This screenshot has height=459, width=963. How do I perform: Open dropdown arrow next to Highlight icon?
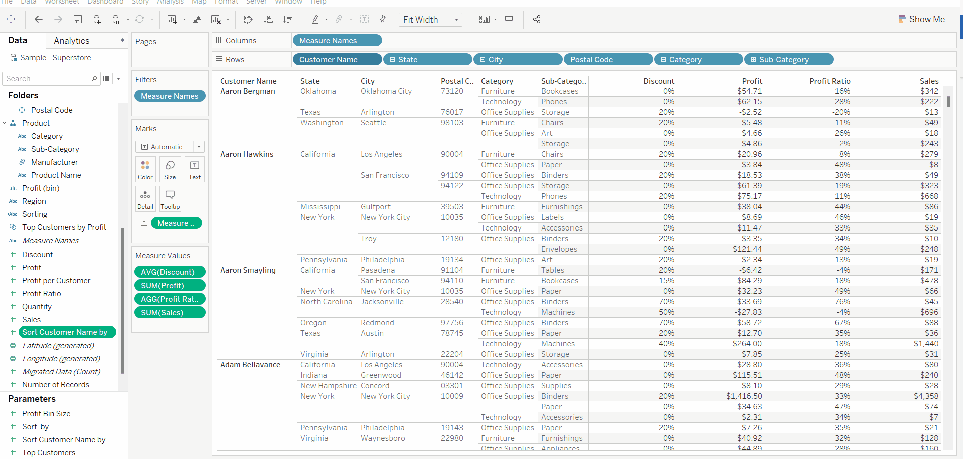tap(327, 20)
